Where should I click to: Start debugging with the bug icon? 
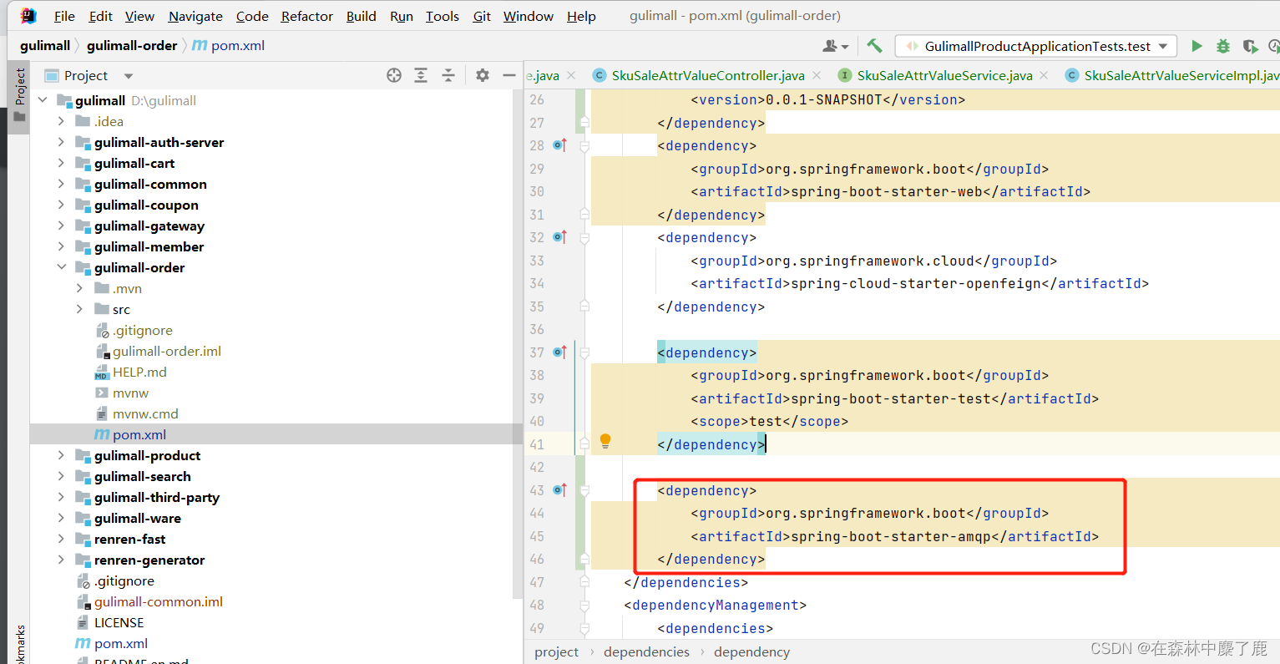click(x=1223, y=46)
